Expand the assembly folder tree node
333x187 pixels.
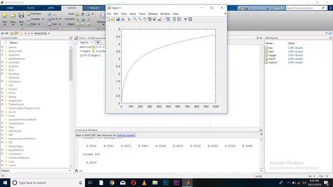tap(2, 62)
